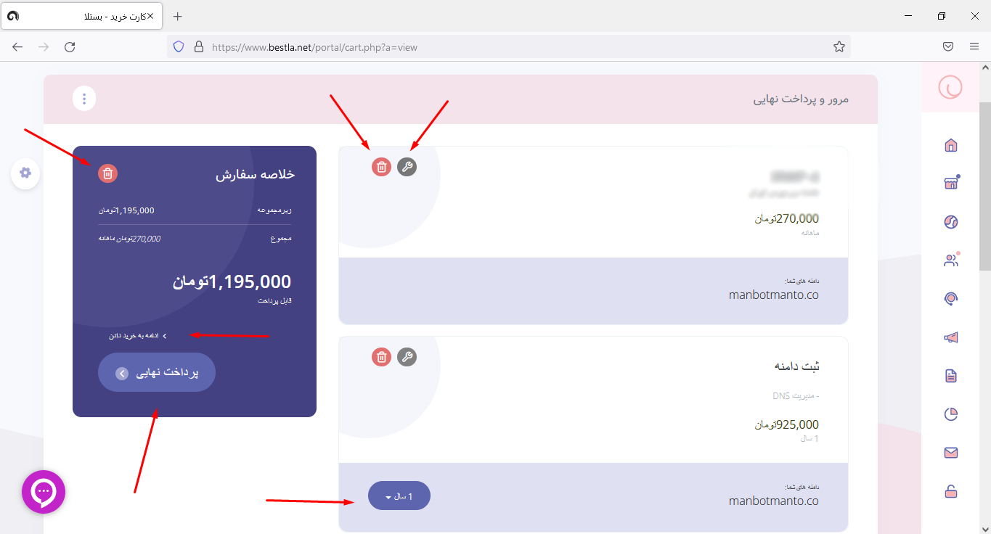Remove the domain registration item from the cart

(381, 356)
